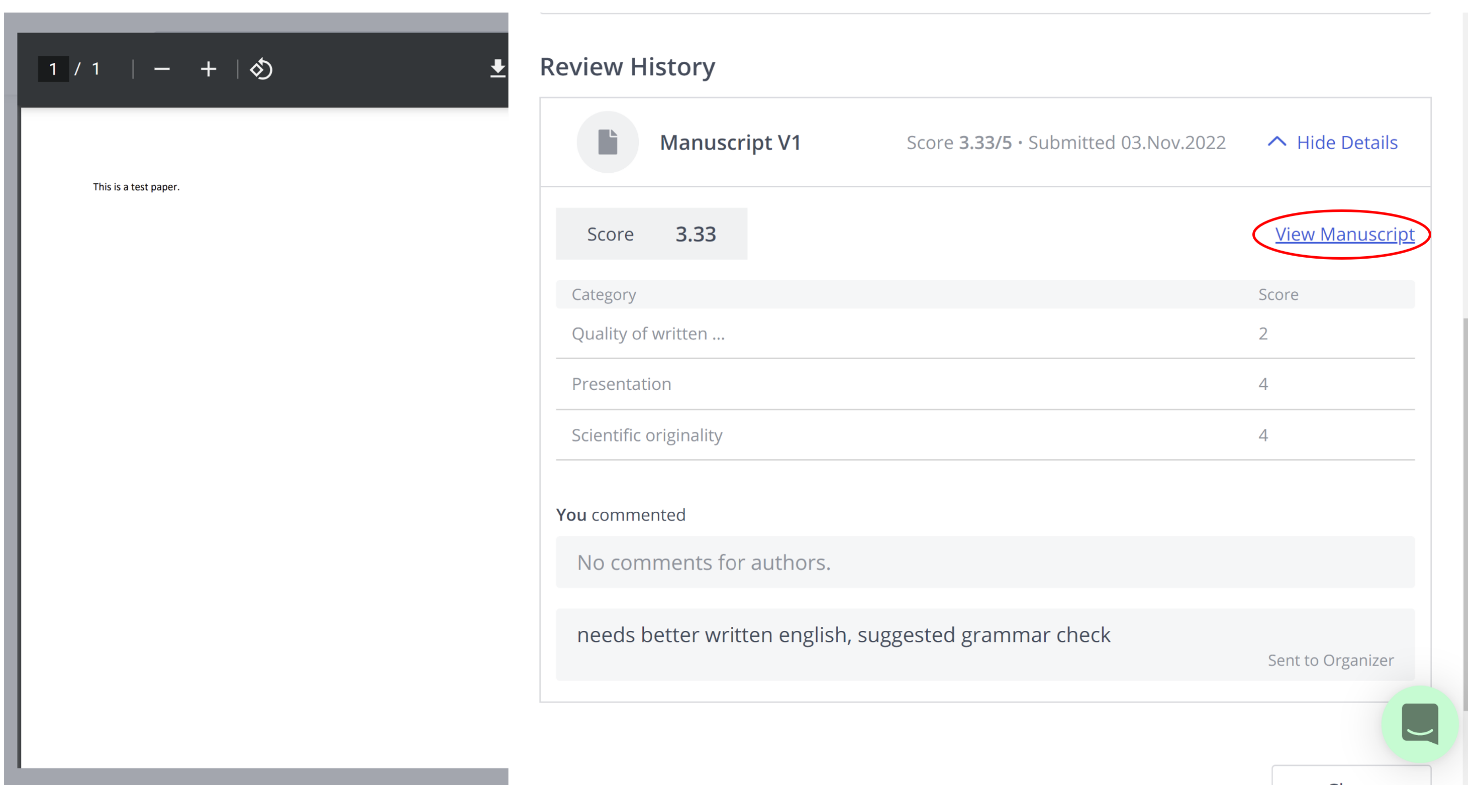This screenshot has height=794, width=1479.
Task: Click the grammar check comment text
Action: 843,635
